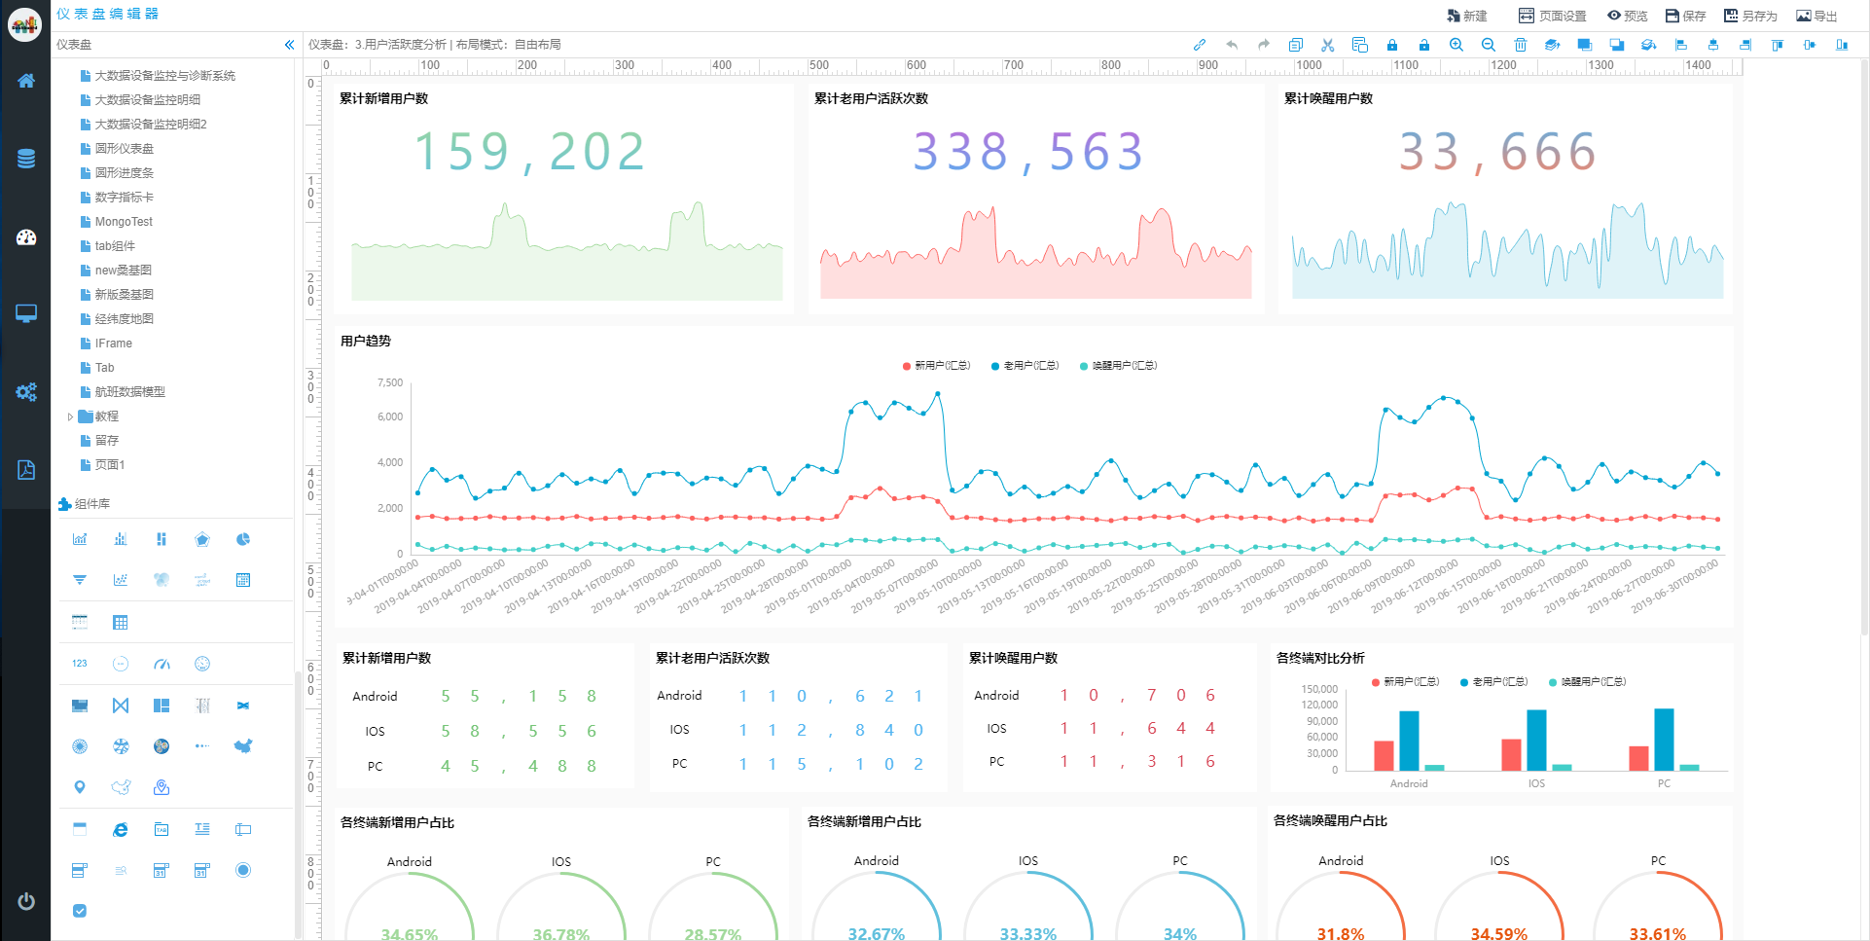Add a table grid component

coord(121,622)
